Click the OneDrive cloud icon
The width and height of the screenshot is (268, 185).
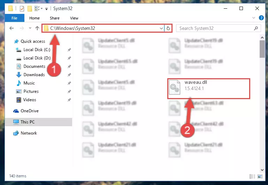click(x=16, y=111)
